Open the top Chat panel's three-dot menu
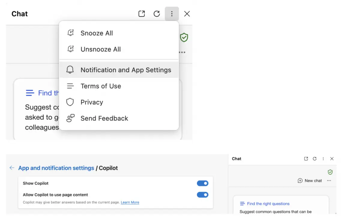Screen dimensions: 342x219 (172, 14)
